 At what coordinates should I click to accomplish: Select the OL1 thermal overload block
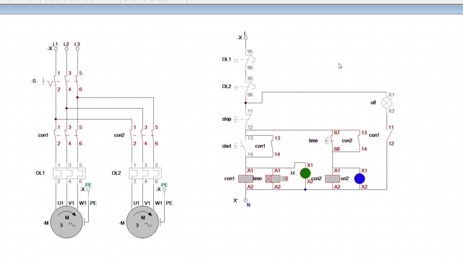pos(69,173)
